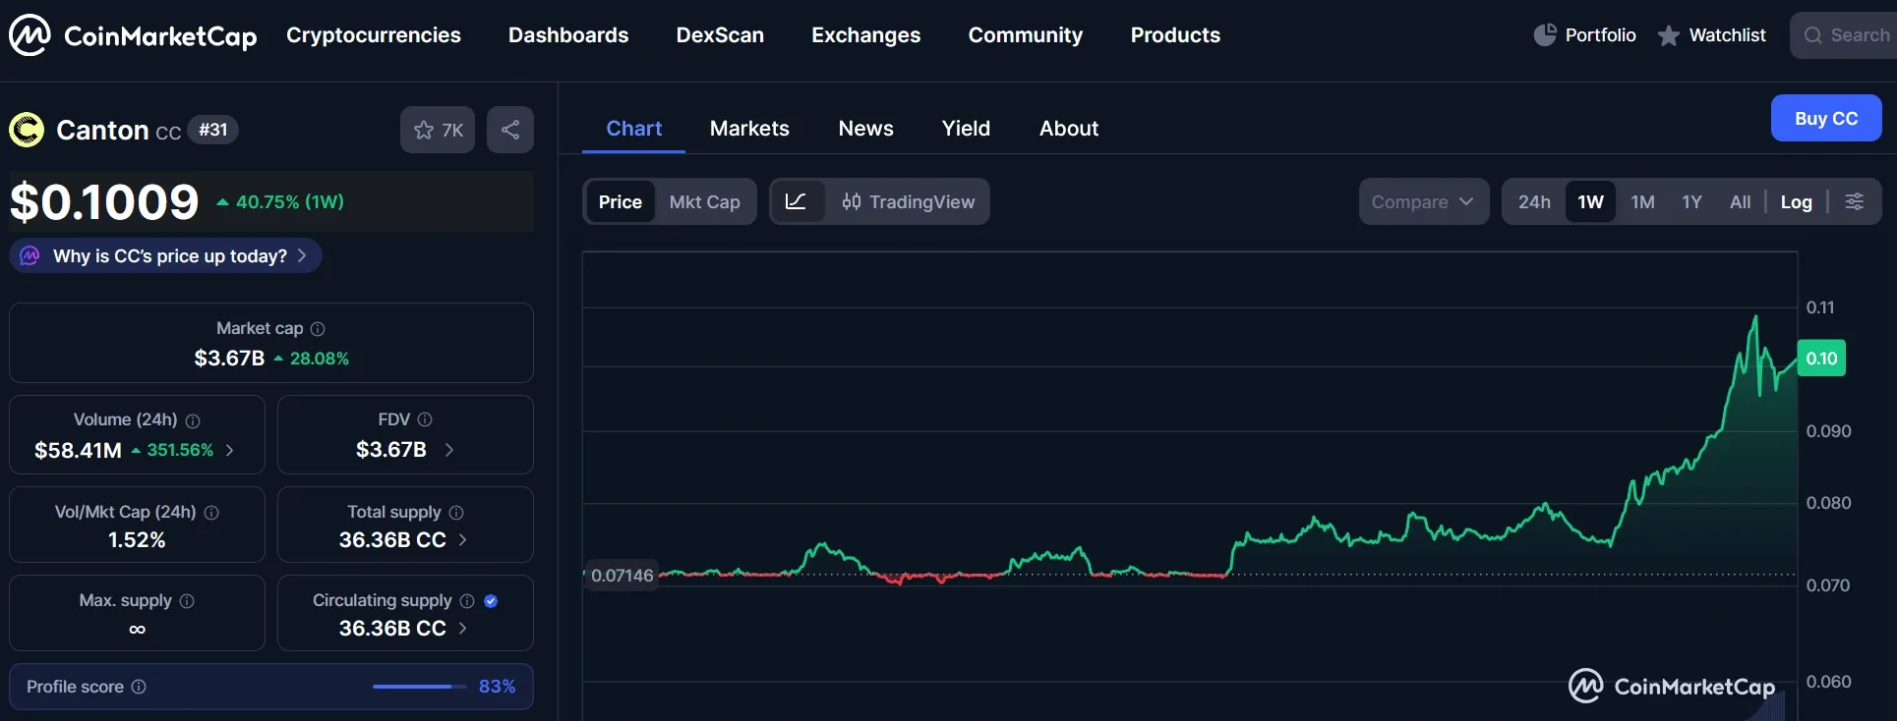Click the #31 rank badge
1897x721 pixels.
tap(212, 130)
